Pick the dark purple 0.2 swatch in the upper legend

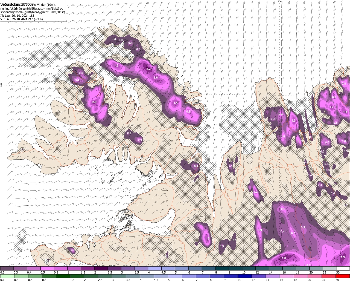pyautogui.click(x=7, y=269)
